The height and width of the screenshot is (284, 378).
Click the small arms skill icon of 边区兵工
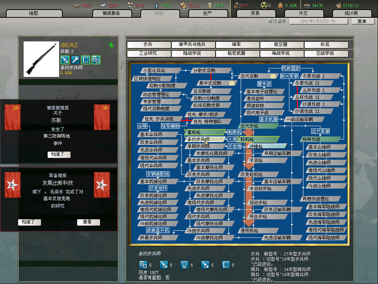[65, 60]
